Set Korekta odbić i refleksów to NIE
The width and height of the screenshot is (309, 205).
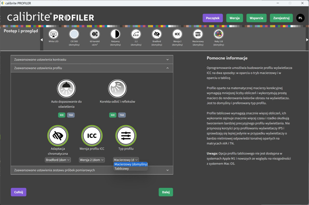coord(113,115)
